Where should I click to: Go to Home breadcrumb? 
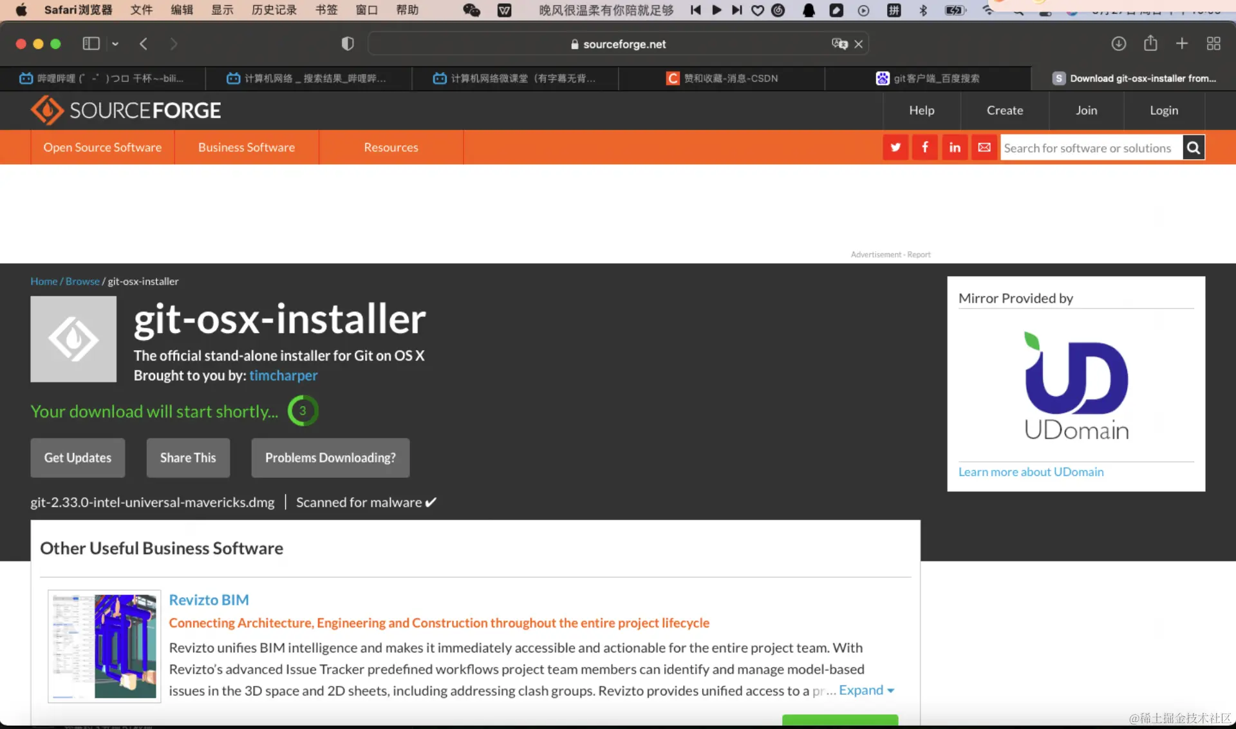[44, 281]
